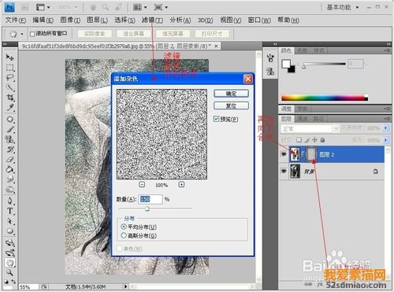The height and width of the screenshot is (292, 394).
Task: Select the History Brush tool
Action: tap(10, 150)
